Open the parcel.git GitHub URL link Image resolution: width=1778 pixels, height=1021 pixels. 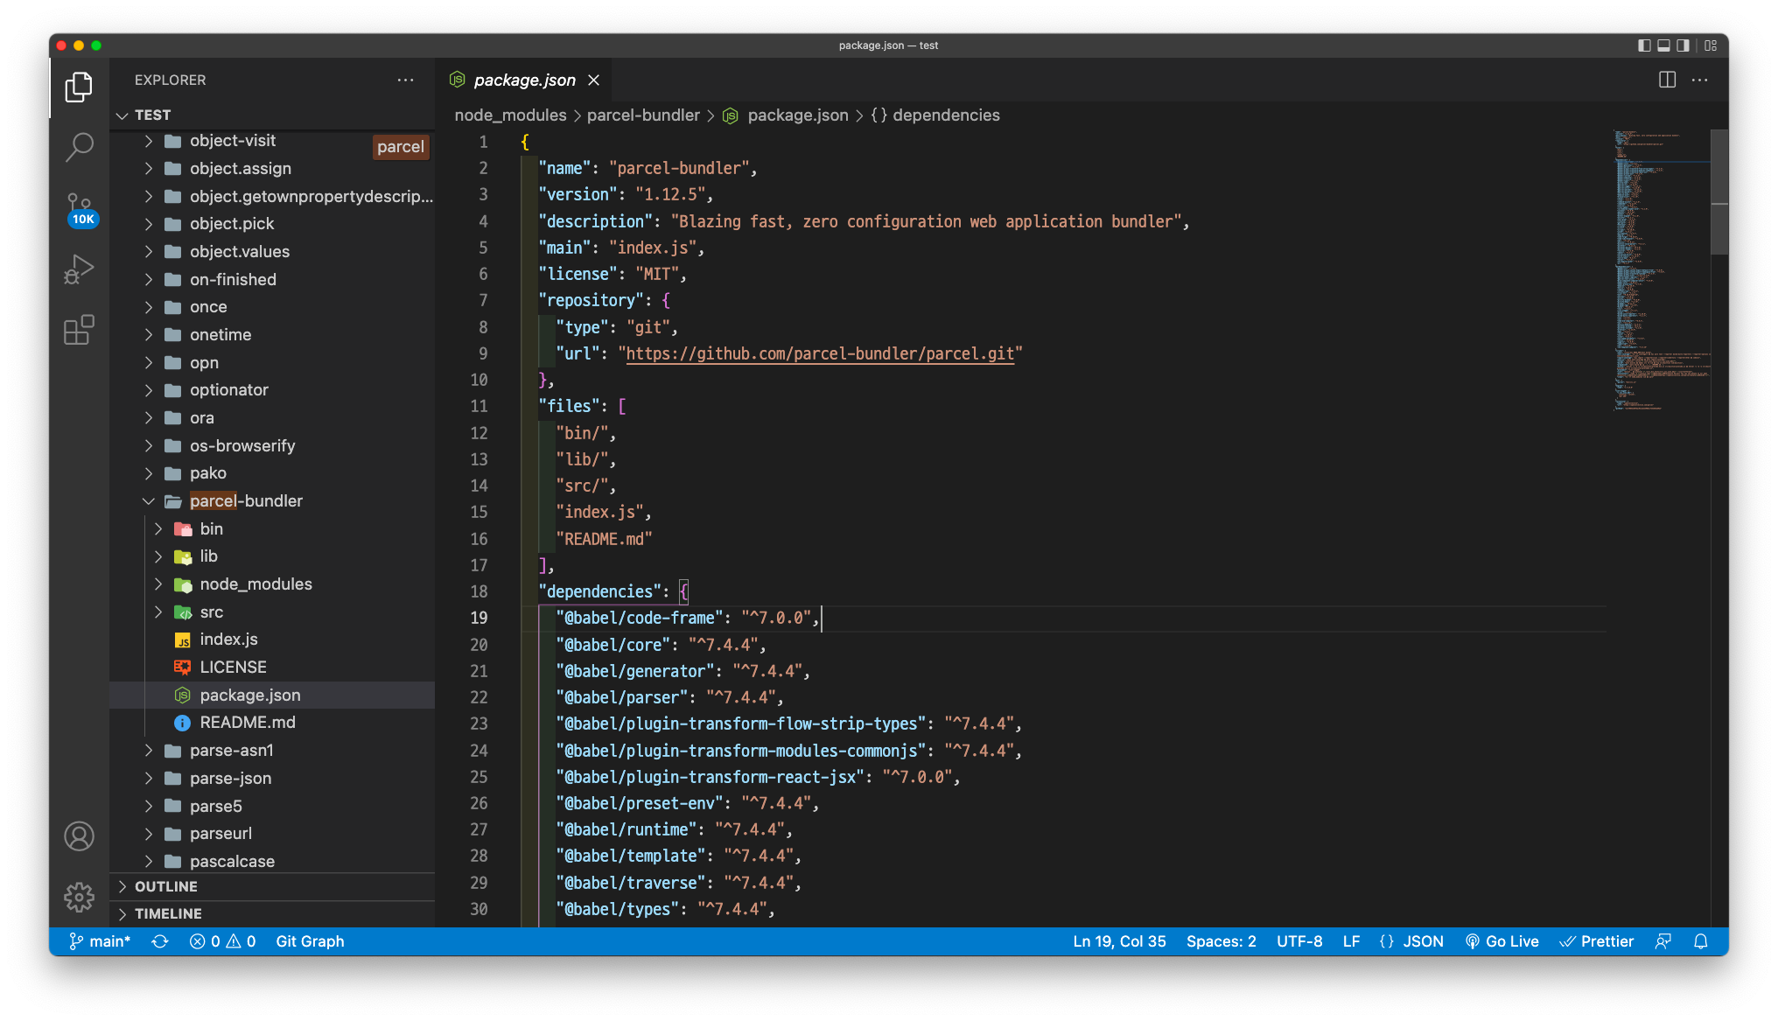tap(820, 353)
